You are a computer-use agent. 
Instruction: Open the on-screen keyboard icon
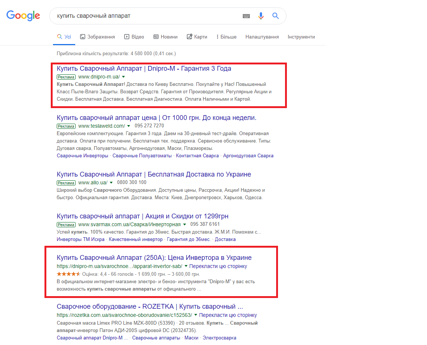246,16
